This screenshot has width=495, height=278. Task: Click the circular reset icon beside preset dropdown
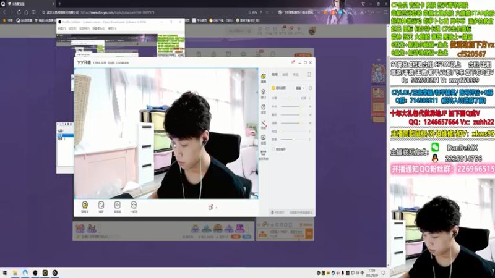[311, 88]
